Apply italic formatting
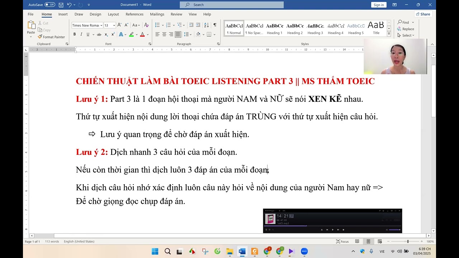This screenshot has height=258, width=459. pyautogui.click(x=81, y=34)
